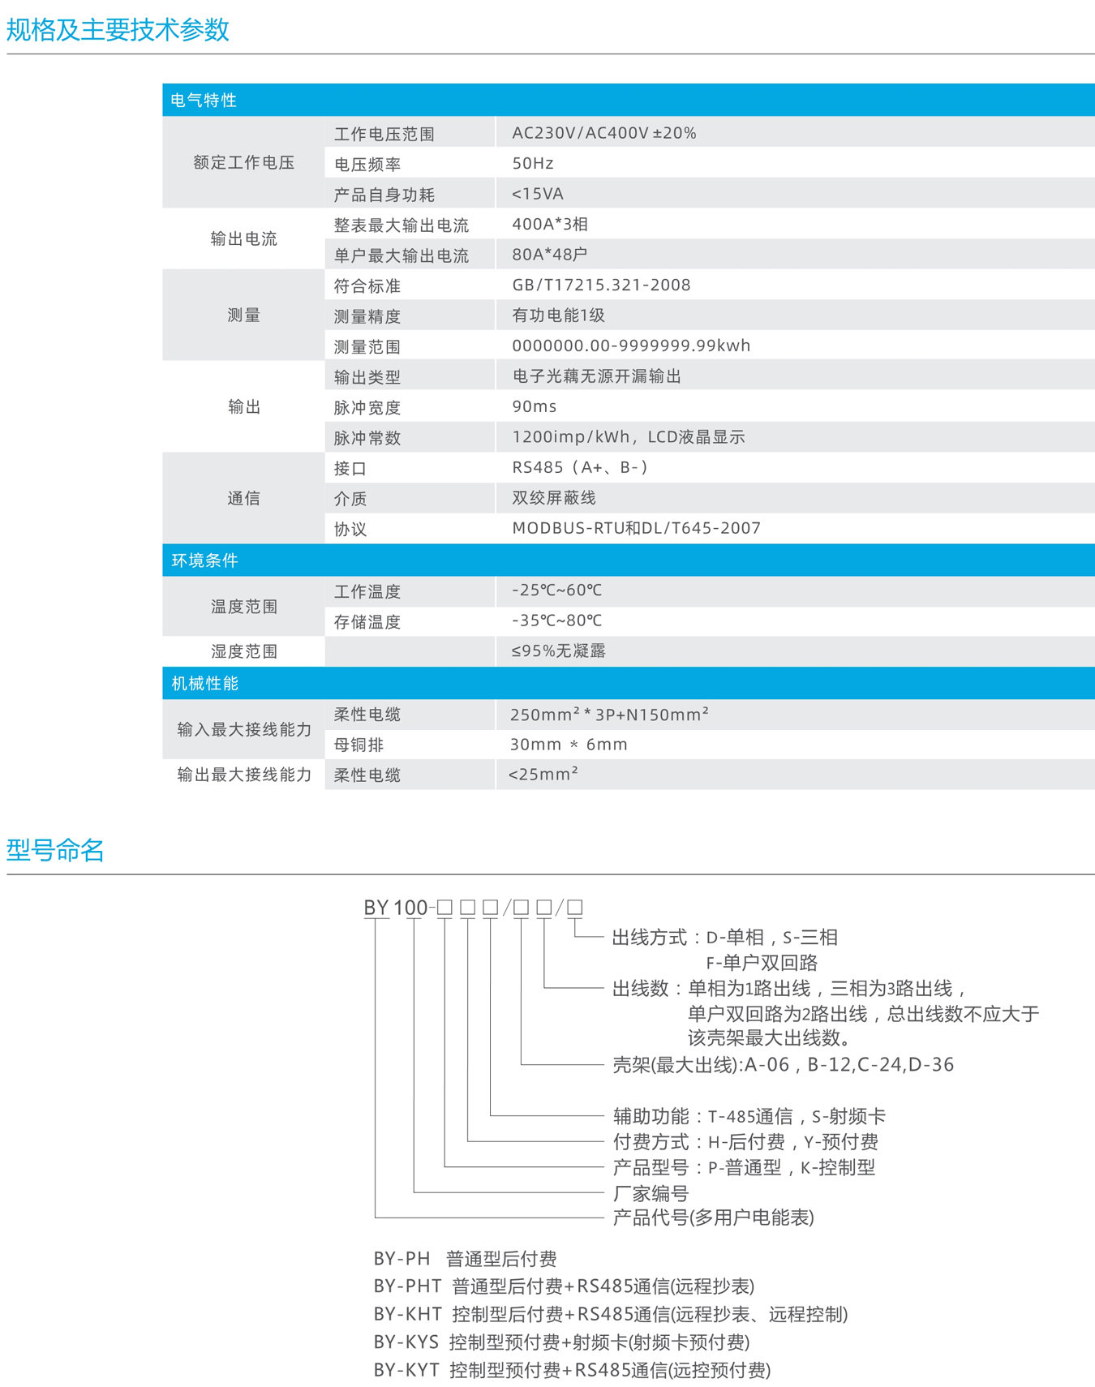Select the 机械性能 blue section header
Screen dimensions: 1095x1387
tap(204, 684)
